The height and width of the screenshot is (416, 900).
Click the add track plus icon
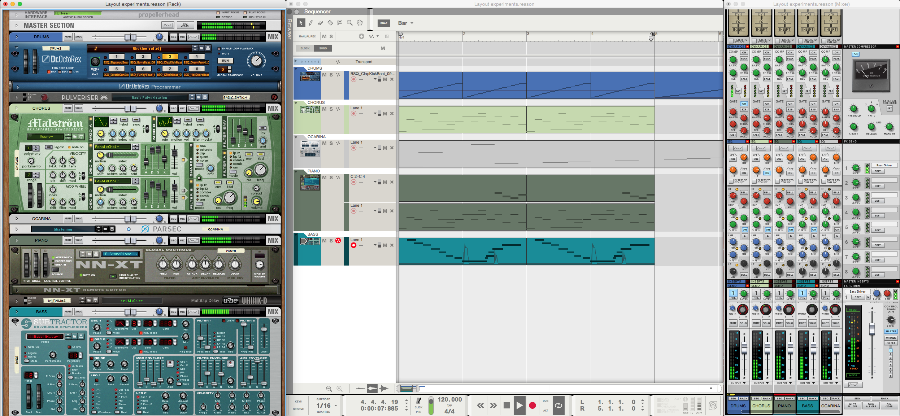[x=361, y=36]
